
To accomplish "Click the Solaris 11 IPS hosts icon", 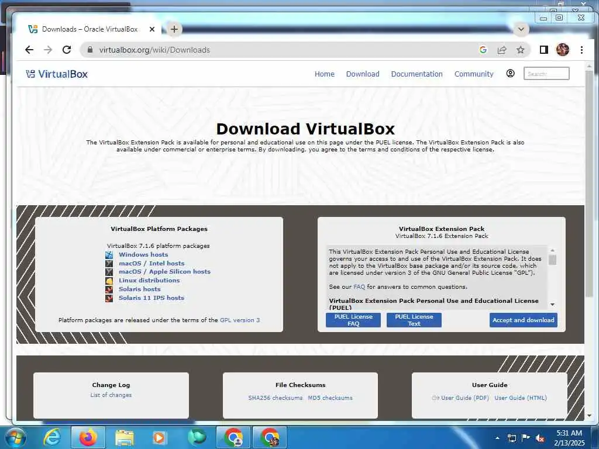I will [x=109, y=298].
